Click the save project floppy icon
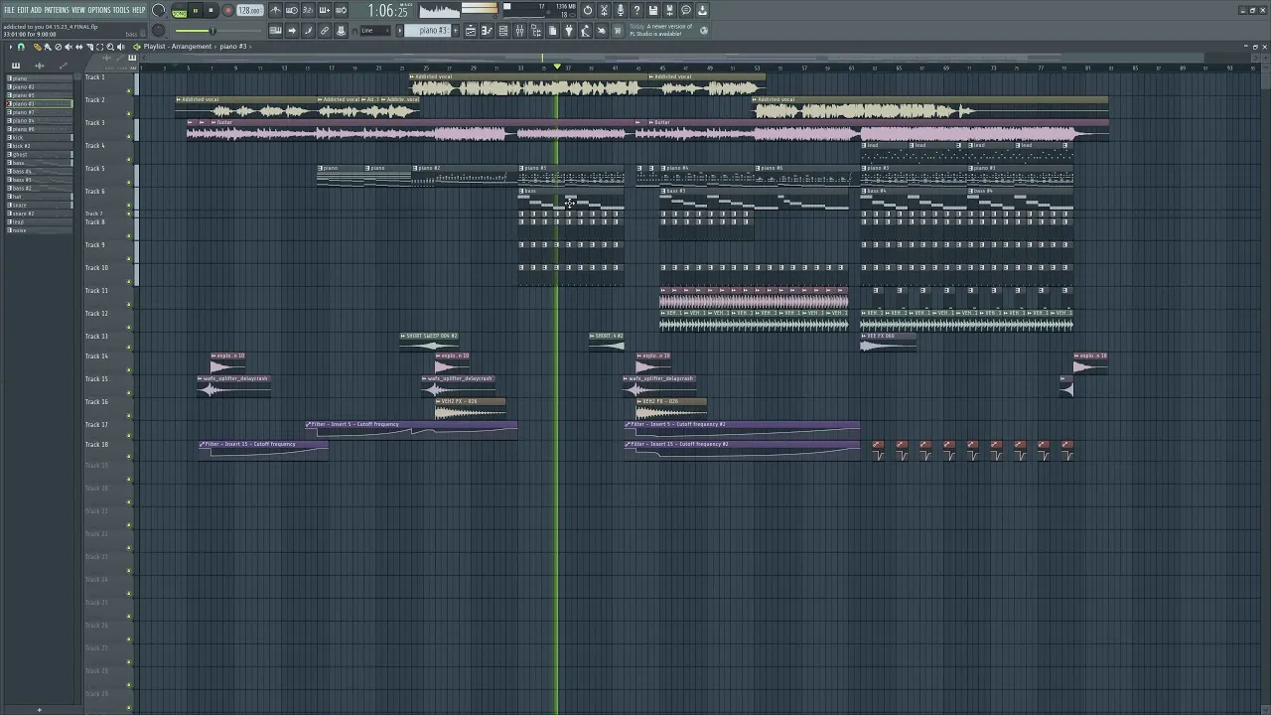The image size is (1271, 715). (x=652, y=11)
